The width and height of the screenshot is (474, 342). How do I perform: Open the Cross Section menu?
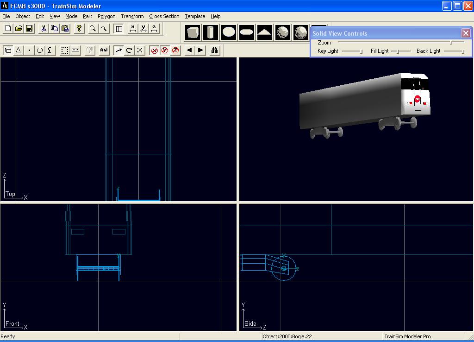click(x=164, y=16)
